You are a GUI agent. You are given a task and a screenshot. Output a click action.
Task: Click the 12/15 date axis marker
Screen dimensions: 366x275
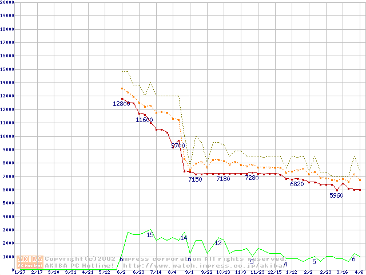click(274, 272)
